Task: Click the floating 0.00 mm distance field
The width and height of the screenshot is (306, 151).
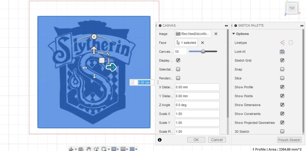Action: (144, 83)
